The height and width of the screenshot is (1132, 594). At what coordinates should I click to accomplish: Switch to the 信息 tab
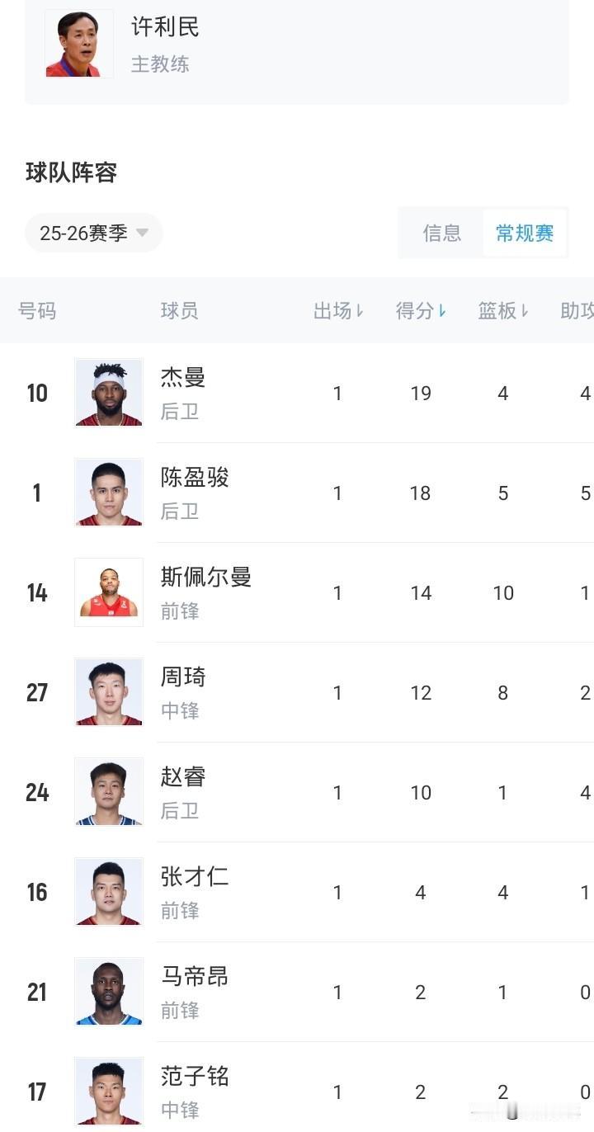(x=443, y=233)
